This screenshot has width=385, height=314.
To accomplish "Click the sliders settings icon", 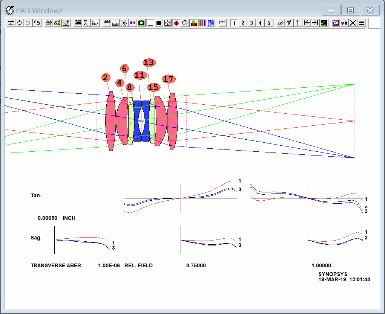I will [x=11, y=23].
